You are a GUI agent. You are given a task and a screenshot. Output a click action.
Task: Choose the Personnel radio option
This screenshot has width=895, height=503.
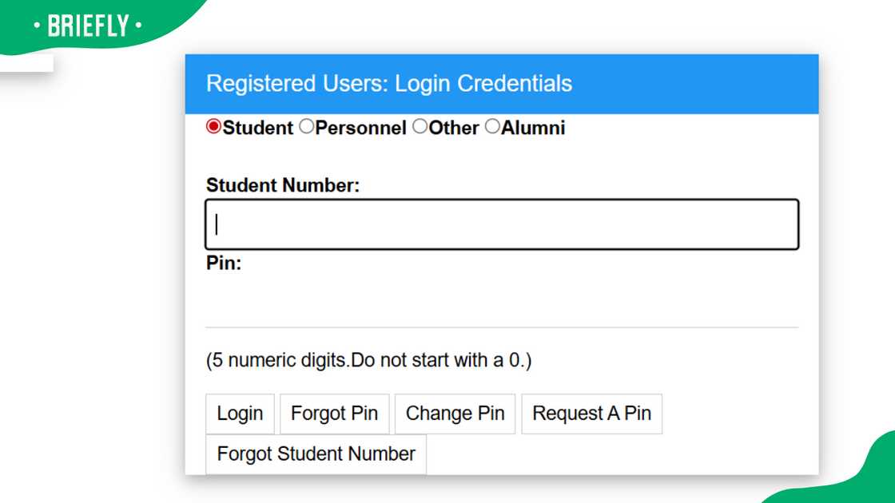click(307, 127)
